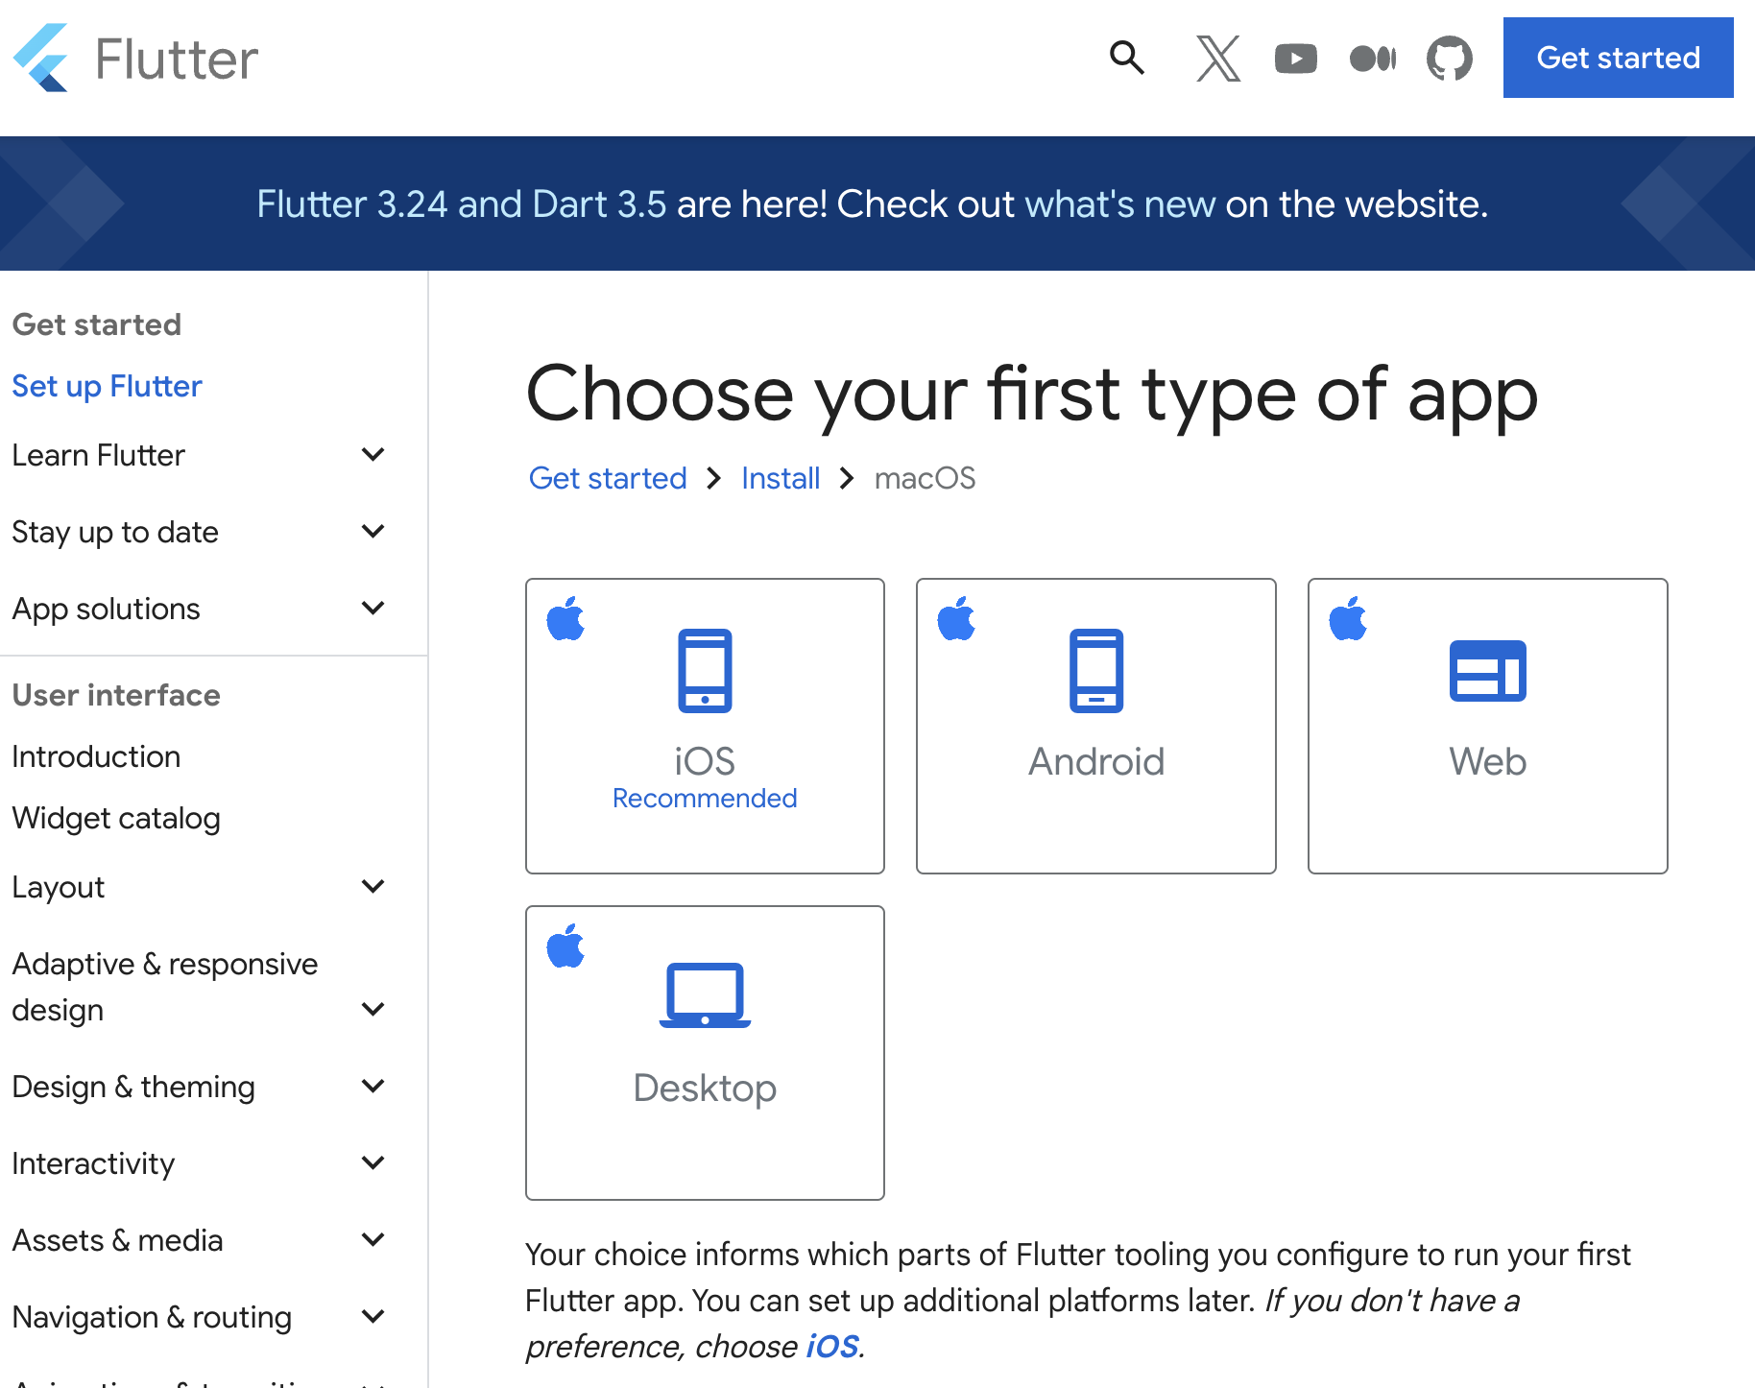This screenshot has height=1388, width=1755.
Task: Open Set up Flutter in sidebar
Action: point(107,386)
